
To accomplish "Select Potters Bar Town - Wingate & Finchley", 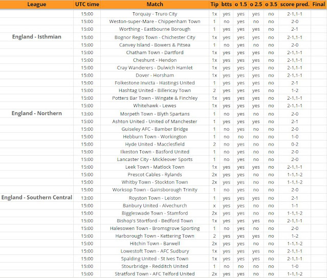I will 155,98.
